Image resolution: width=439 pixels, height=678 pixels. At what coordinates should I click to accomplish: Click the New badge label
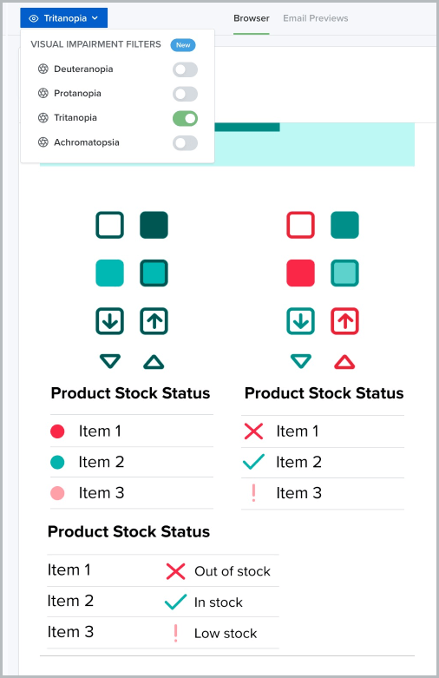[183, 45]
